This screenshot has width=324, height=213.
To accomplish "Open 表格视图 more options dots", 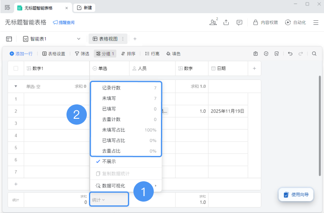I will click(x=123, y=39).
